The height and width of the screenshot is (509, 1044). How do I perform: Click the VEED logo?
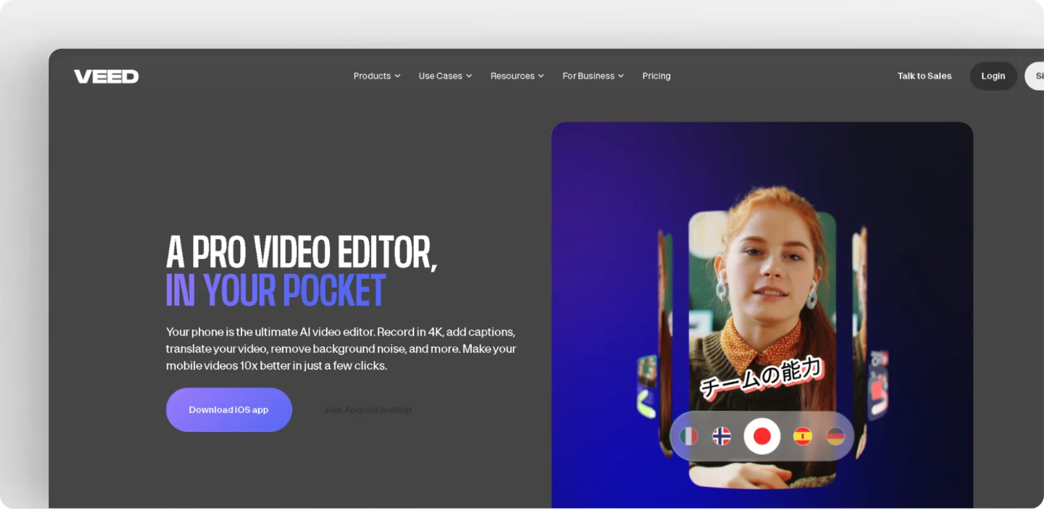(106, 76)
